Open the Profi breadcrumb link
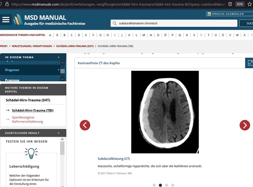This screenshot has height=187, width=253. pyautogui.click(x=3, y=46)
